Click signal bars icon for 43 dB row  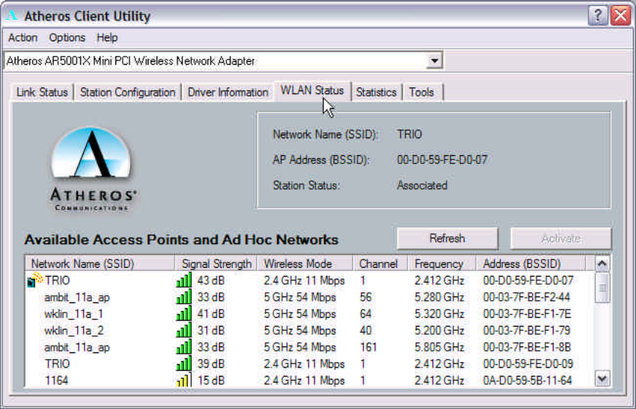click(x=184, y=280)
